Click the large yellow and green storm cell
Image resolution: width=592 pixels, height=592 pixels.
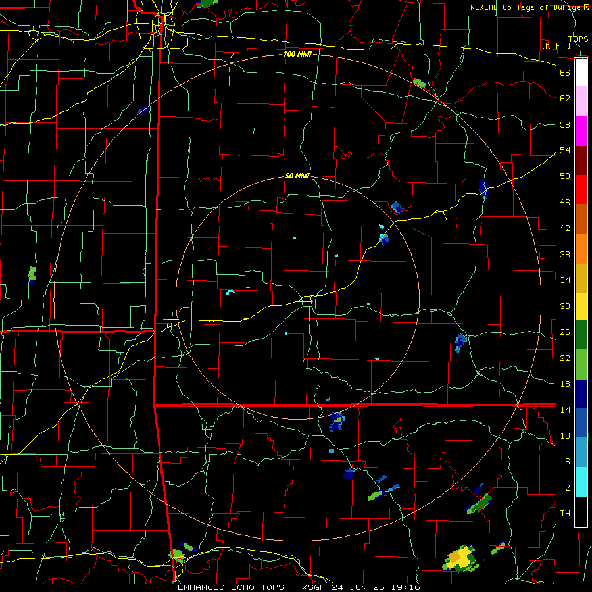coord(460,558)
